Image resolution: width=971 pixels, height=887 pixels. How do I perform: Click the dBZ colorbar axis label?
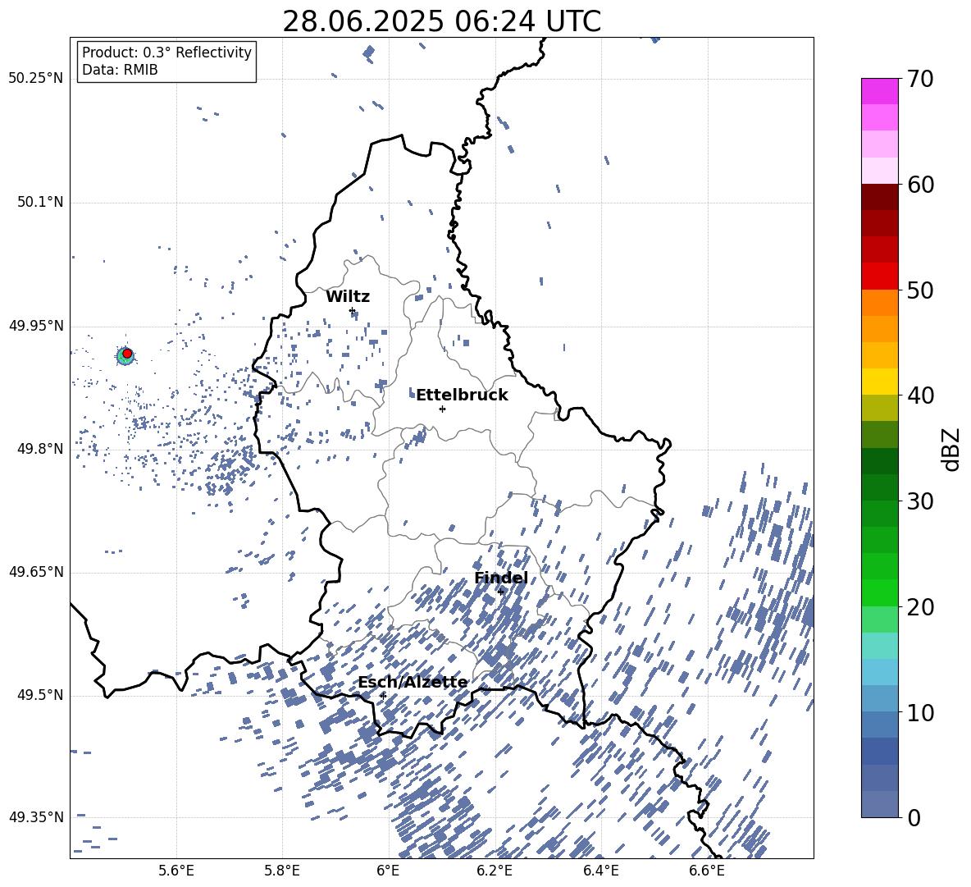tap(952, 449)
